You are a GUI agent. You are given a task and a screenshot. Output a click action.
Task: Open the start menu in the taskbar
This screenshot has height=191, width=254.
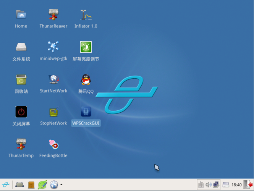(6, 185)
